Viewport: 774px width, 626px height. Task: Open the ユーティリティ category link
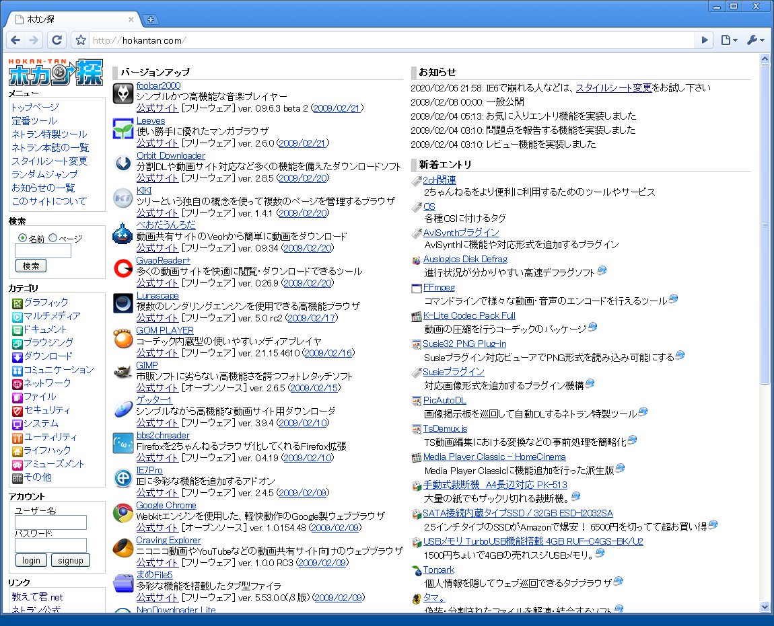click(51, 437)
